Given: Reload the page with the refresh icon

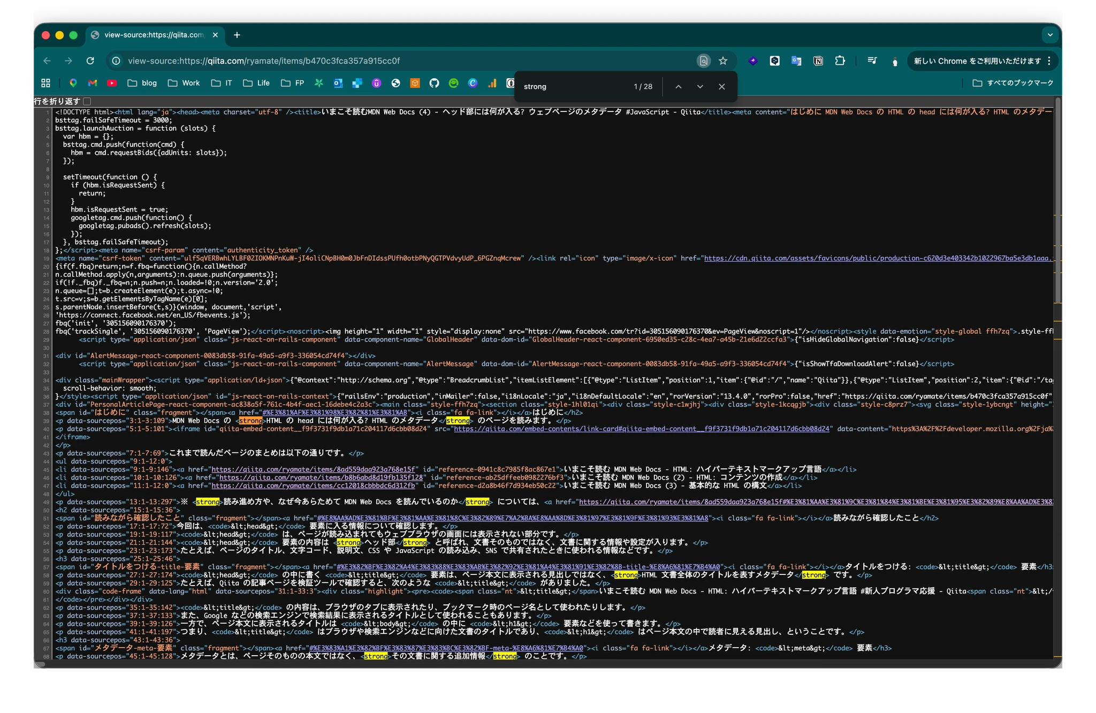Looking at the screenshot, I should (90, 61).
